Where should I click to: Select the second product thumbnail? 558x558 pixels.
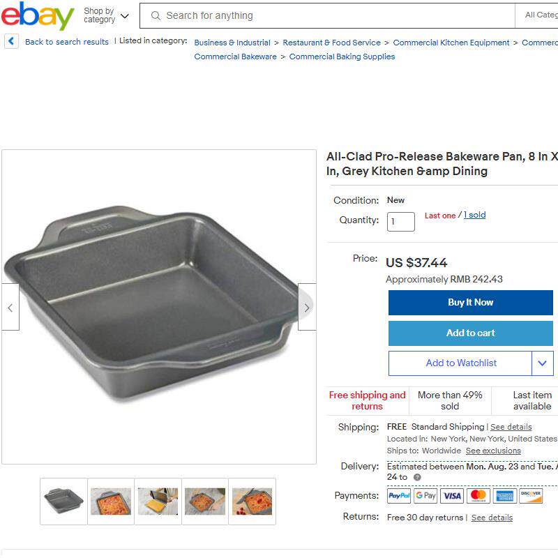[x=111, y=502]
